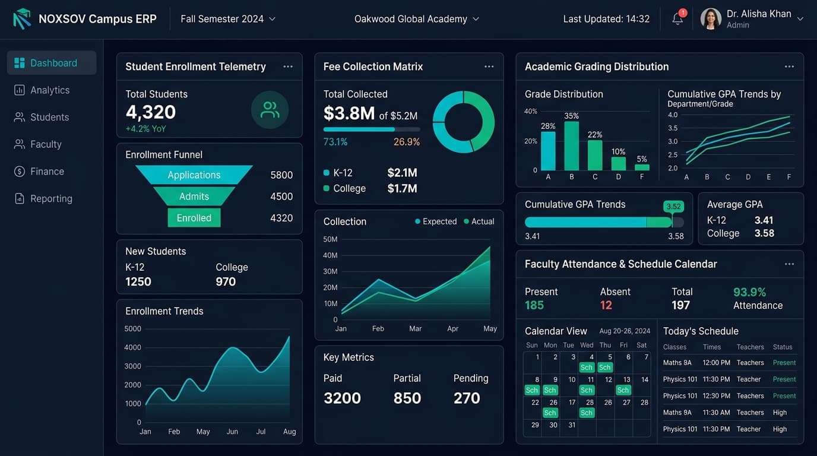Click Present status for Maths 9A
The image size is (817, 456).
coord(784,363)
